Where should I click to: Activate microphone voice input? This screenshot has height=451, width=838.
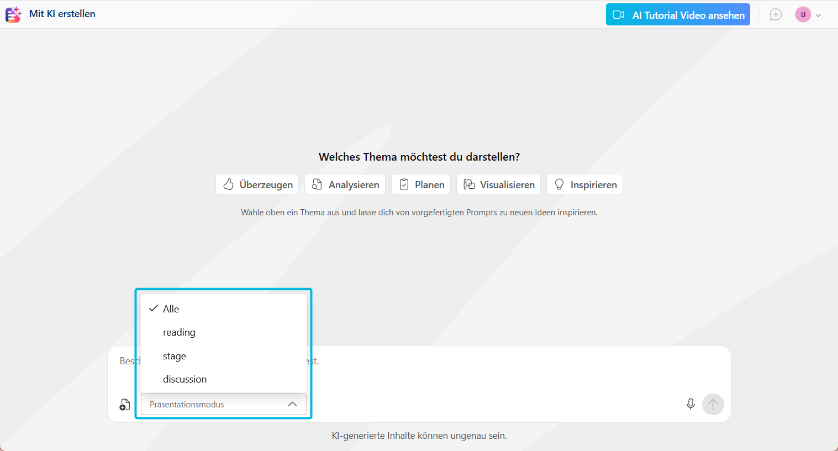pos(691,404)
